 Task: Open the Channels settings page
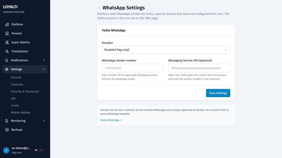click(x=17, y=84)
